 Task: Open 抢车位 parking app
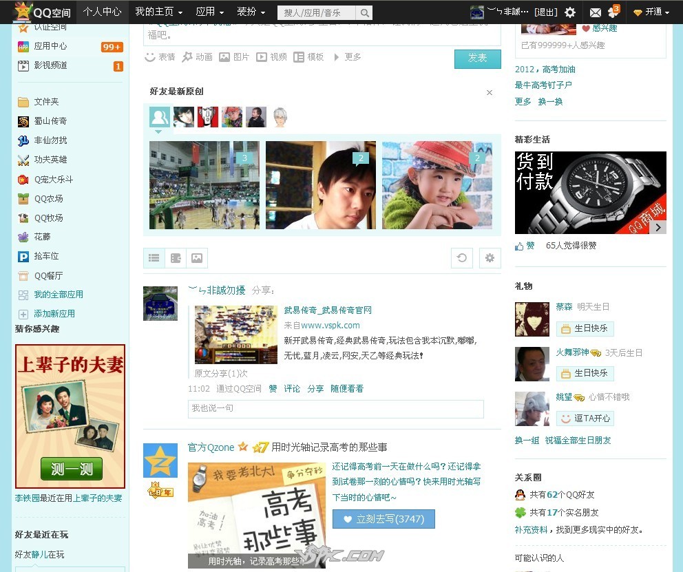(x=39, y=256)
